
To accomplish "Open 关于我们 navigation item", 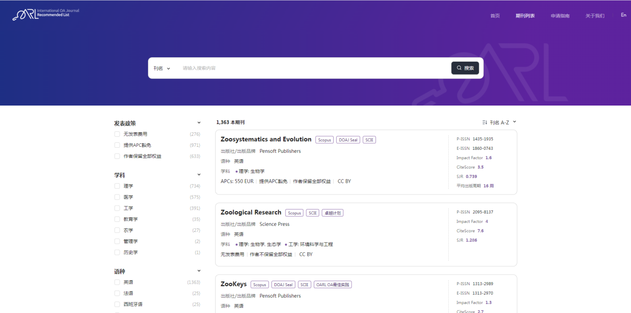I will [x=595, y=16].
